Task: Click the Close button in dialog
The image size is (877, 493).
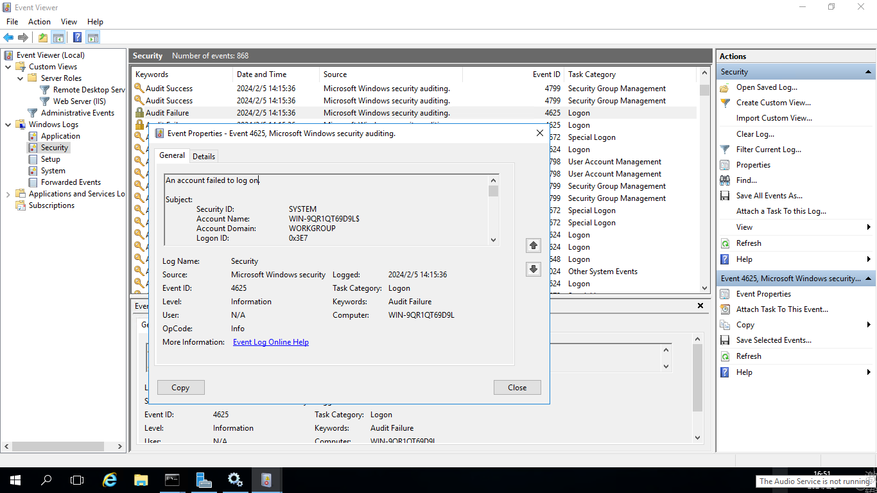Action: tap(517, 387)
